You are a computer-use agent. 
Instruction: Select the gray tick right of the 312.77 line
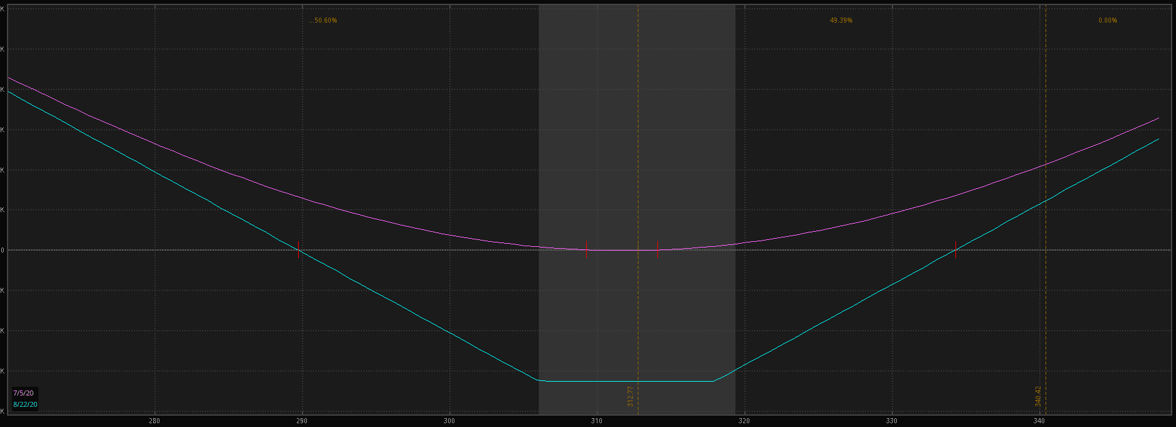tap(657, 250)
